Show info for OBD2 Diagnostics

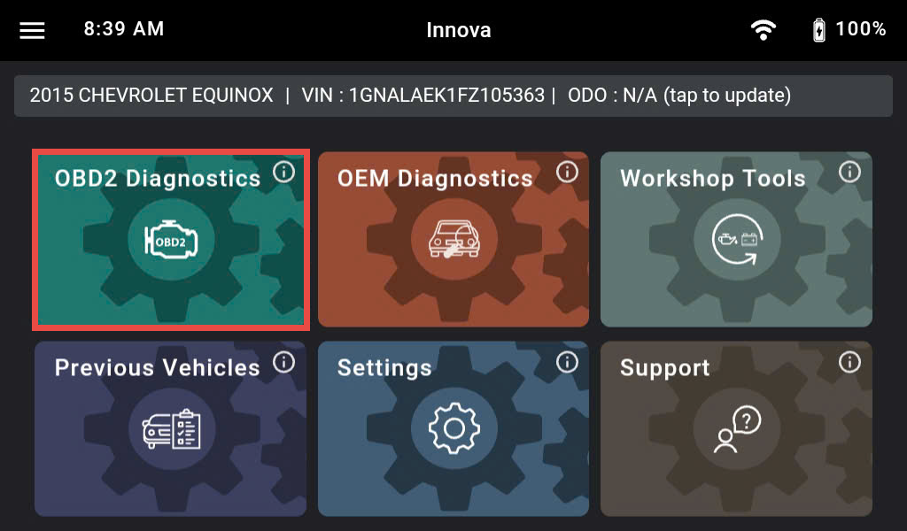click(284, 172)
